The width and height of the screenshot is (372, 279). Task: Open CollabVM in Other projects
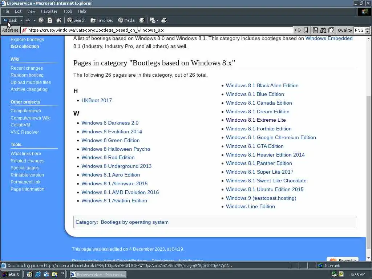coord(20,125)
